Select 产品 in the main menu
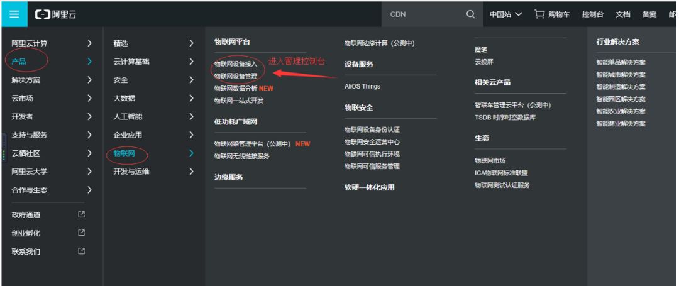679x286 pixels. tap(19, 62)
